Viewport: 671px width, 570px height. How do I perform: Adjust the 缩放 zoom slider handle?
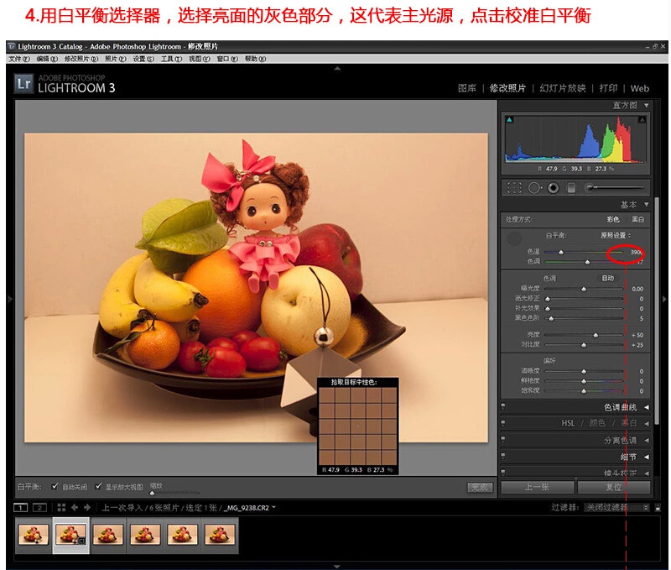[152, 493]
